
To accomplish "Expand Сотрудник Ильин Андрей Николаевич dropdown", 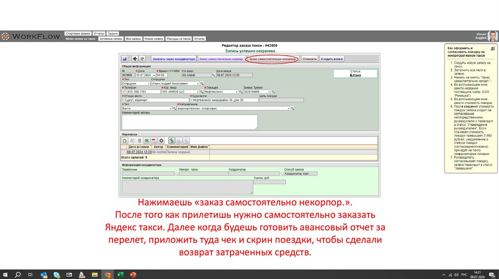I will tap(198, 84).
